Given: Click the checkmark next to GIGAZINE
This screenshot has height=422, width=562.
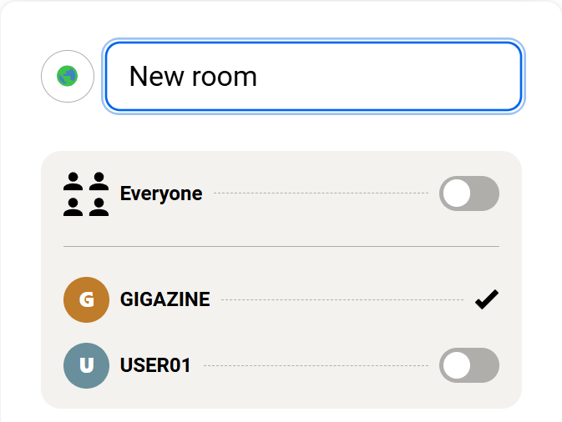Looking at the screenshot, I should (486, 299).
